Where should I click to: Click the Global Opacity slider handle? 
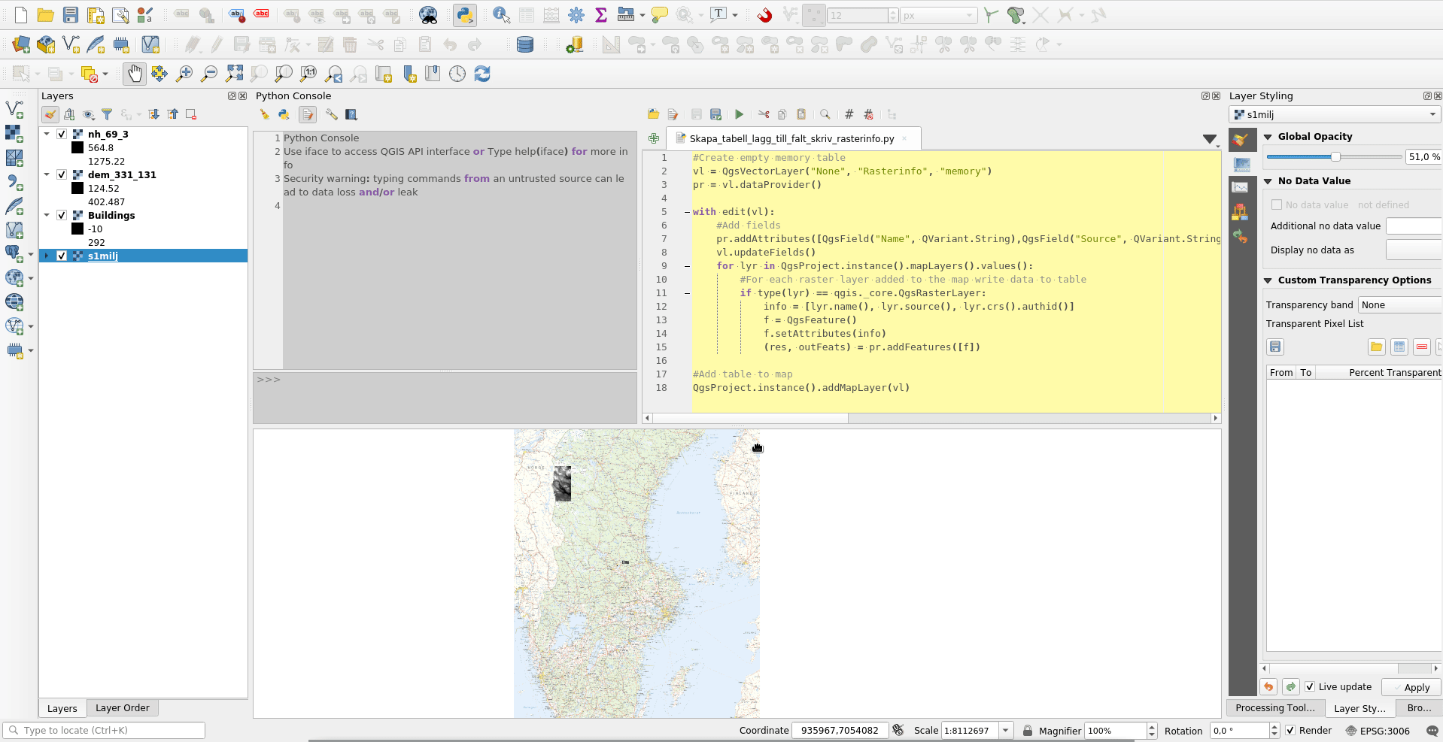click(x=1335, y=157)
